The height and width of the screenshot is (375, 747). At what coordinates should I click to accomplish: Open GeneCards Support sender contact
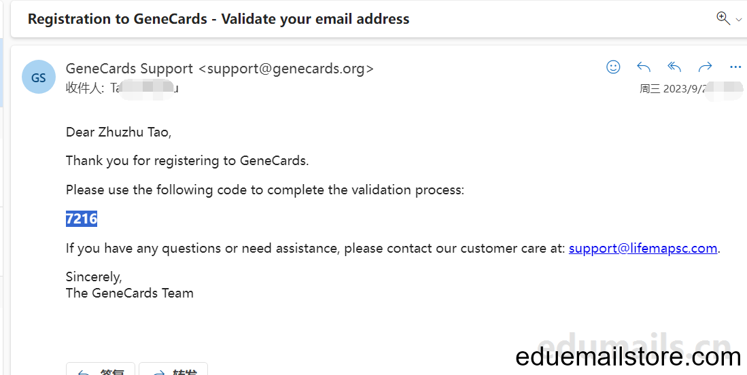(x=129, y=69)
